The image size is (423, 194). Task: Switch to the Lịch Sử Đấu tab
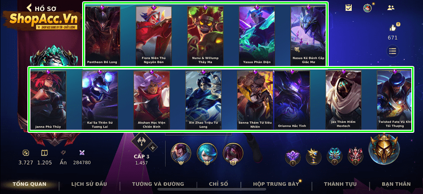(89, 184)
